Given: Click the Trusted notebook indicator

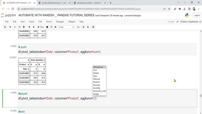Looking at the screenshot, I should 171,22.
